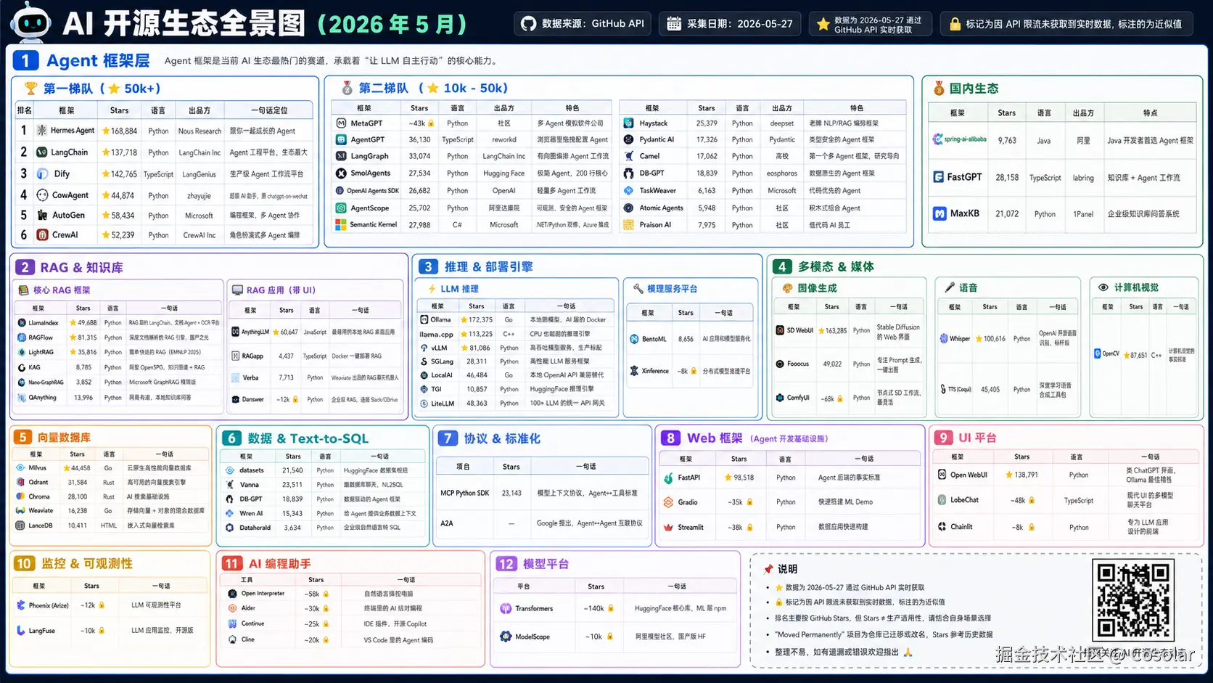Click the QR code in the 说明 panel
This screenshot has width=1213, height=683.
click(1132, 600)
